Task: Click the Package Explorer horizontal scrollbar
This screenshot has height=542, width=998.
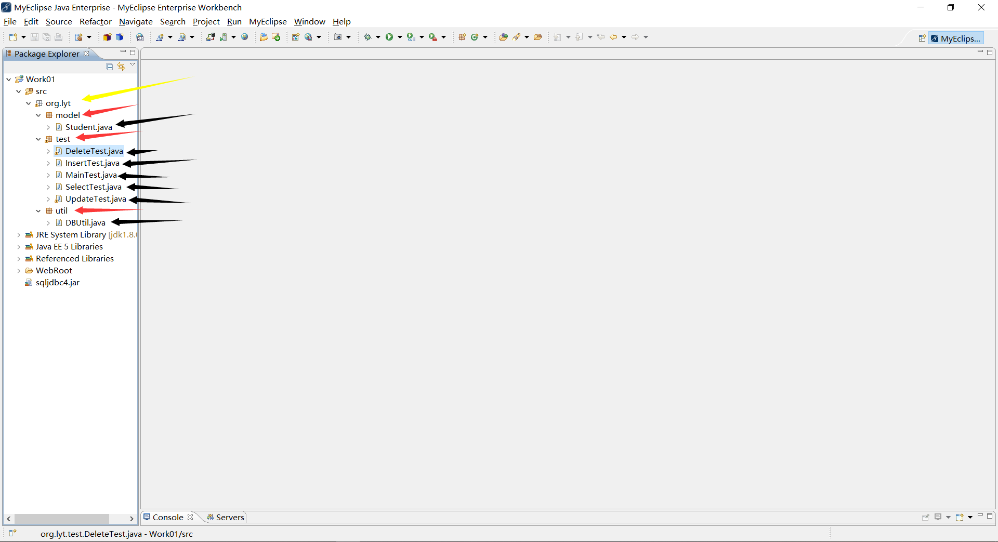Action: point(61,519)
